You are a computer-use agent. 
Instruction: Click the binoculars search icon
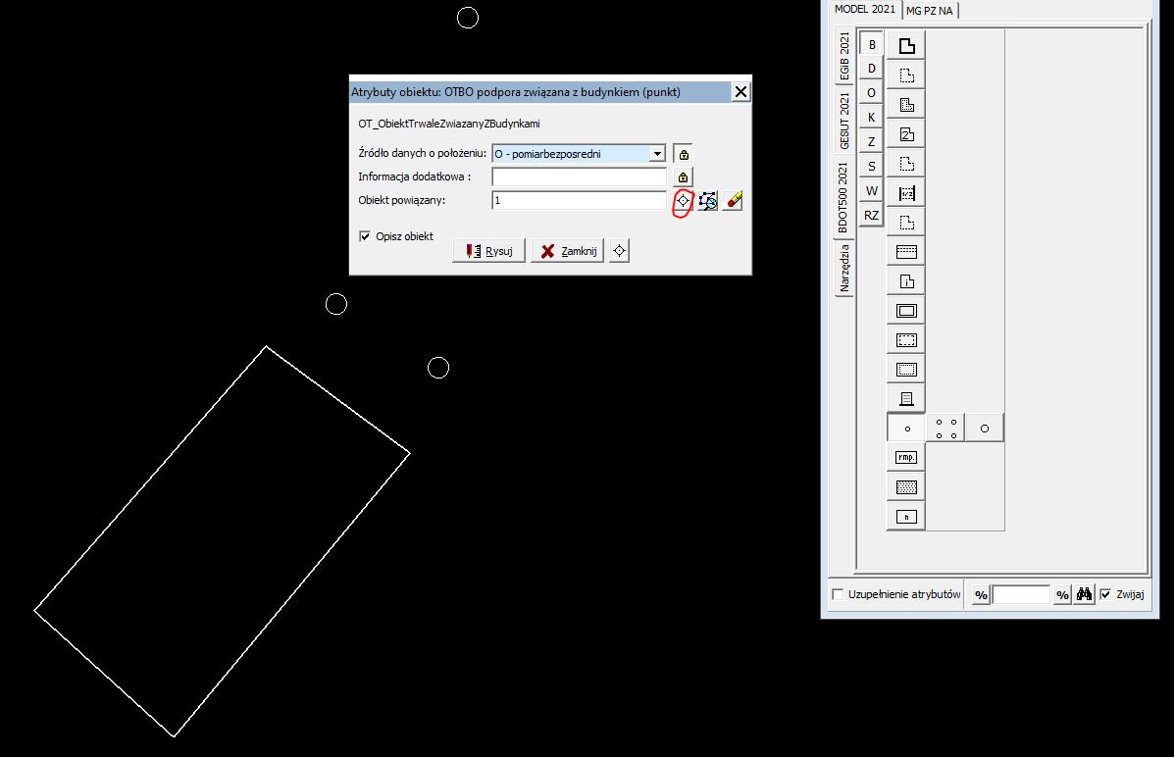[x=1084, y=595]
